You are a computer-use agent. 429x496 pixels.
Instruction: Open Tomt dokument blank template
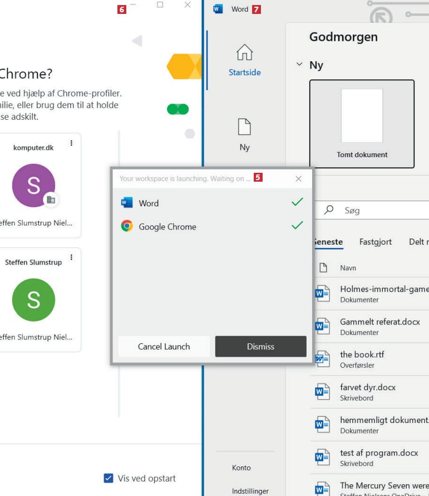(x=362, y=124)
